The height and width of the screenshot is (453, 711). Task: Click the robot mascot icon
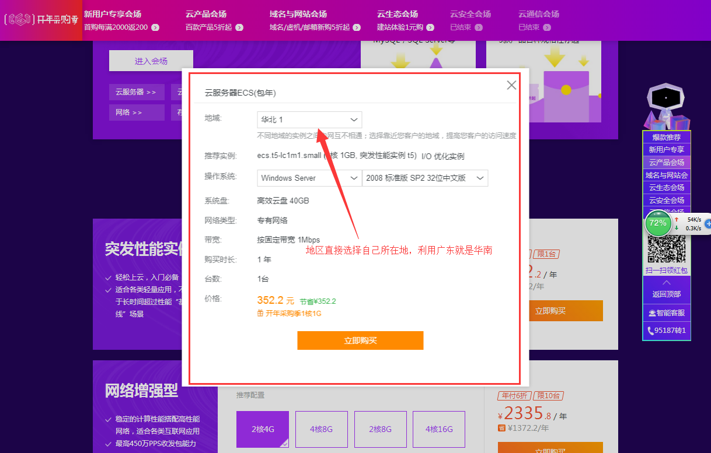pyautogui.click(x=667, y=106)
